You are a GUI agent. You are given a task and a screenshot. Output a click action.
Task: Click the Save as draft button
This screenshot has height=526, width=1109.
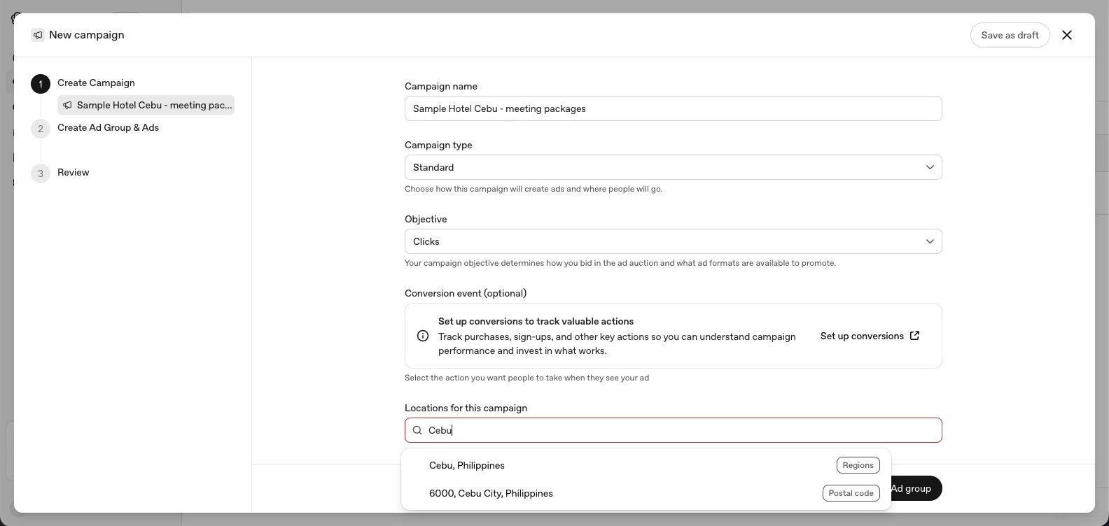(x=1010, y=35)
